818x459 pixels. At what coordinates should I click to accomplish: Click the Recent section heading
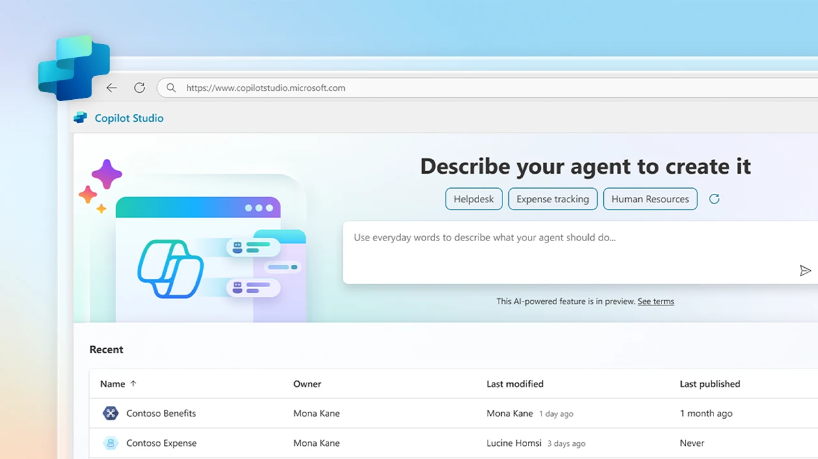(x=106, y=349)
